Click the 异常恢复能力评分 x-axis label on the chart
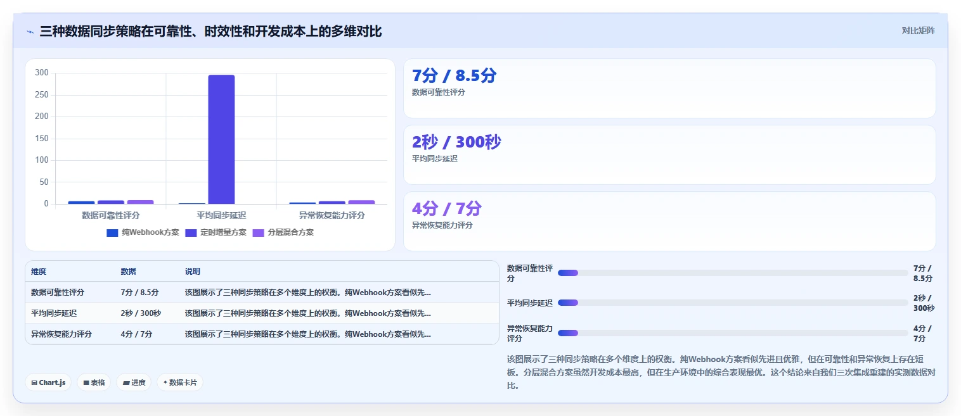 click(332, 216)
